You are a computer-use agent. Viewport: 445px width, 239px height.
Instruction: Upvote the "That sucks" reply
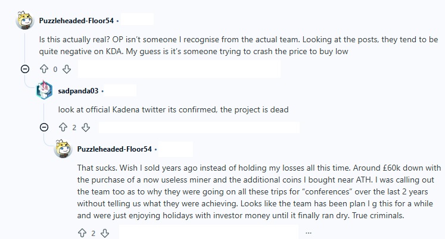point(82,233)
